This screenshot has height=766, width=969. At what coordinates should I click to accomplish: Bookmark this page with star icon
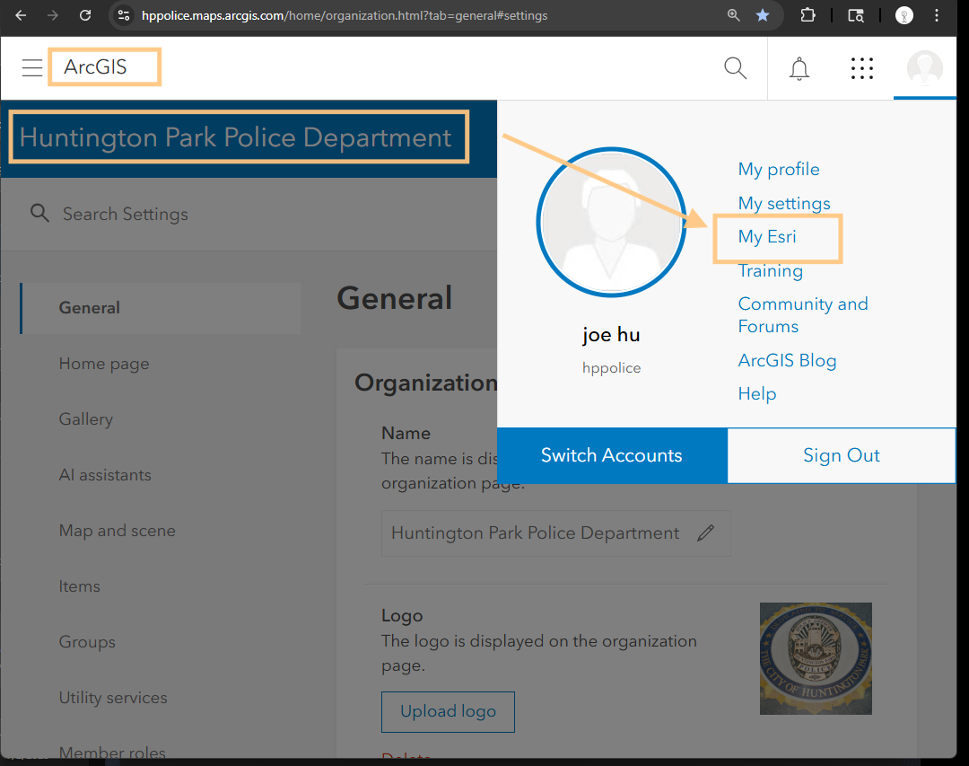click(762, 15)
